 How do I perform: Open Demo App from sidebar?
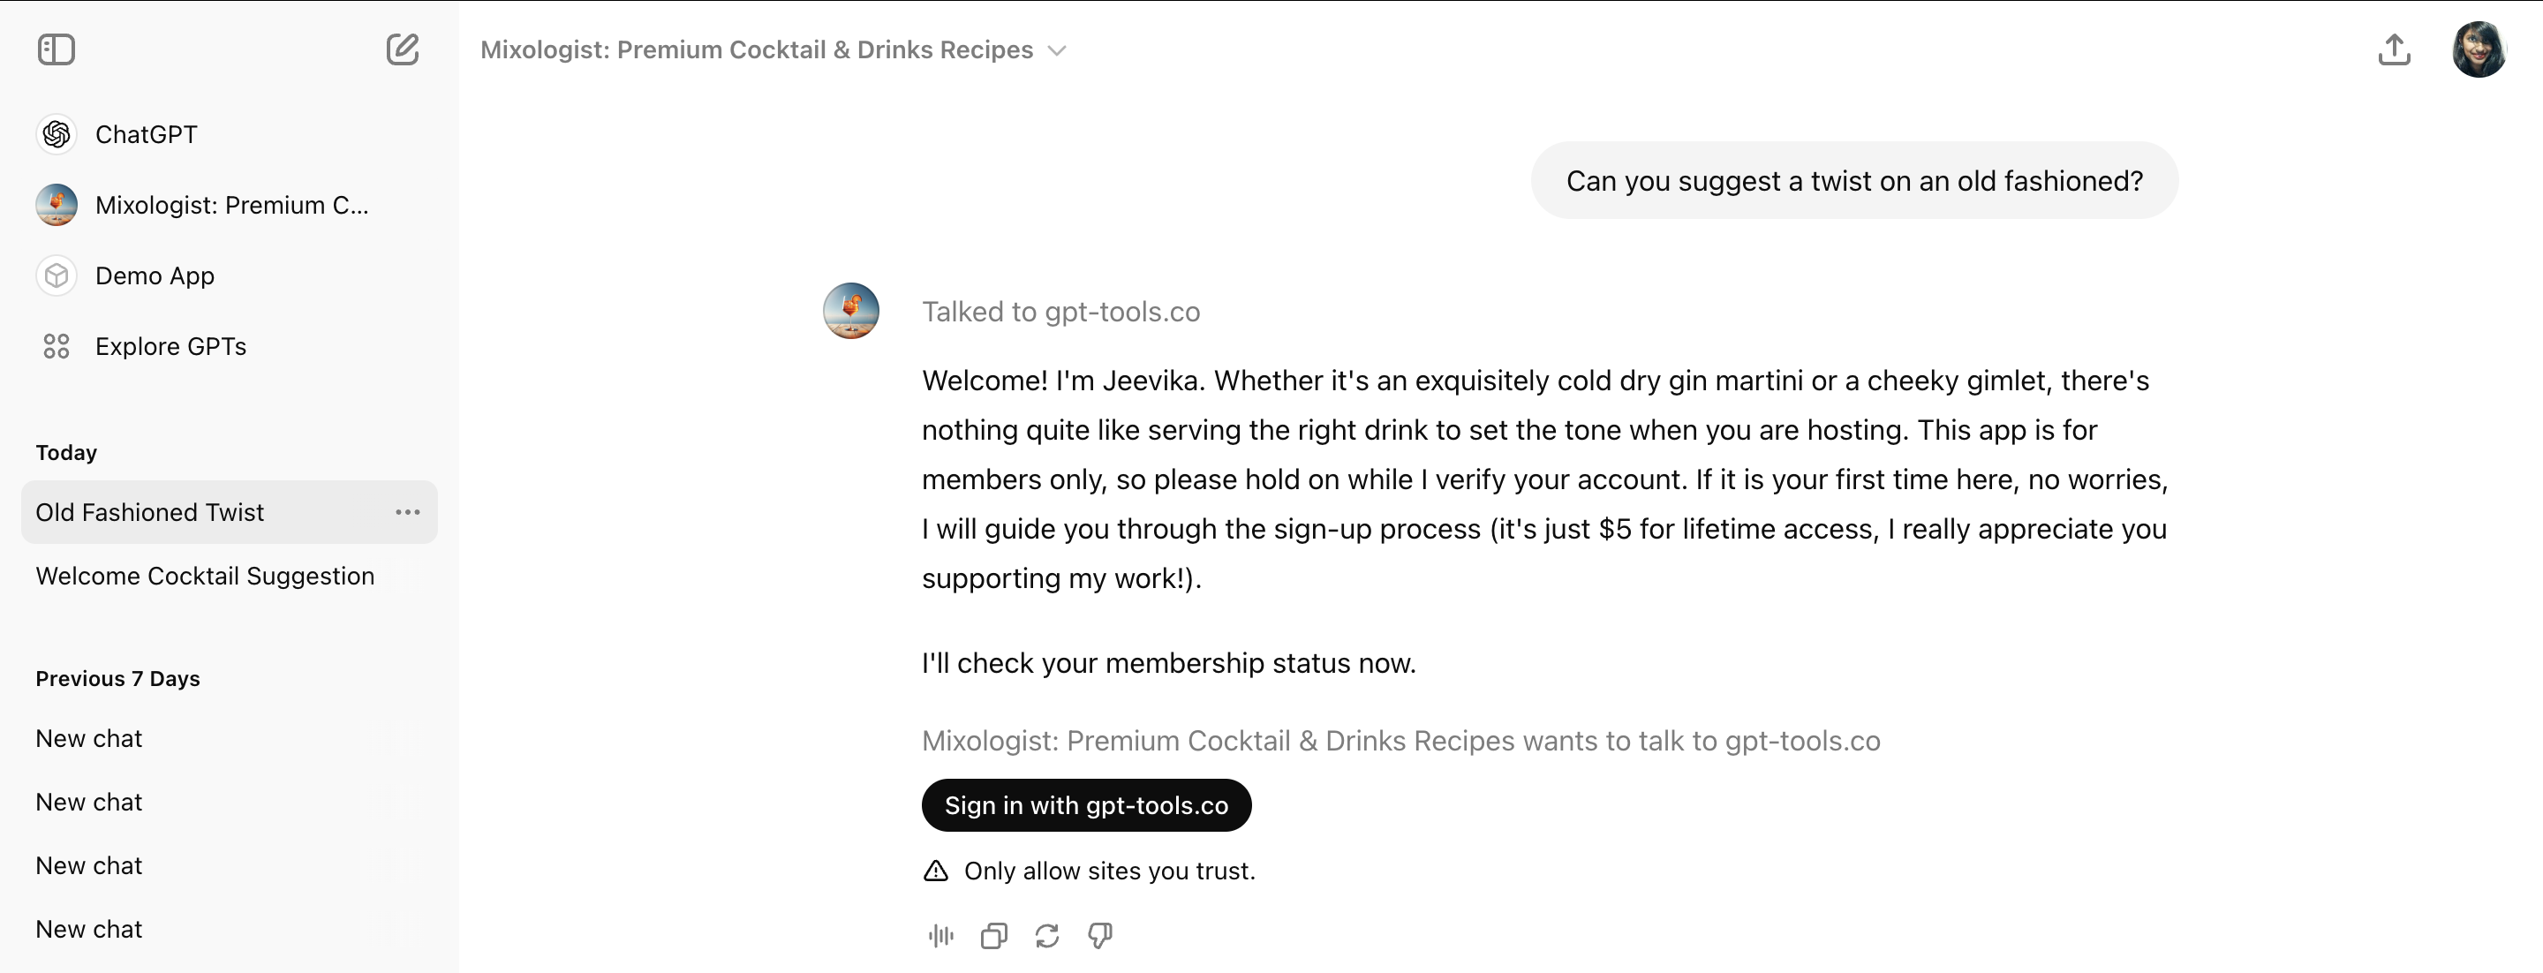pyautogui.click(x=154, y=275)
